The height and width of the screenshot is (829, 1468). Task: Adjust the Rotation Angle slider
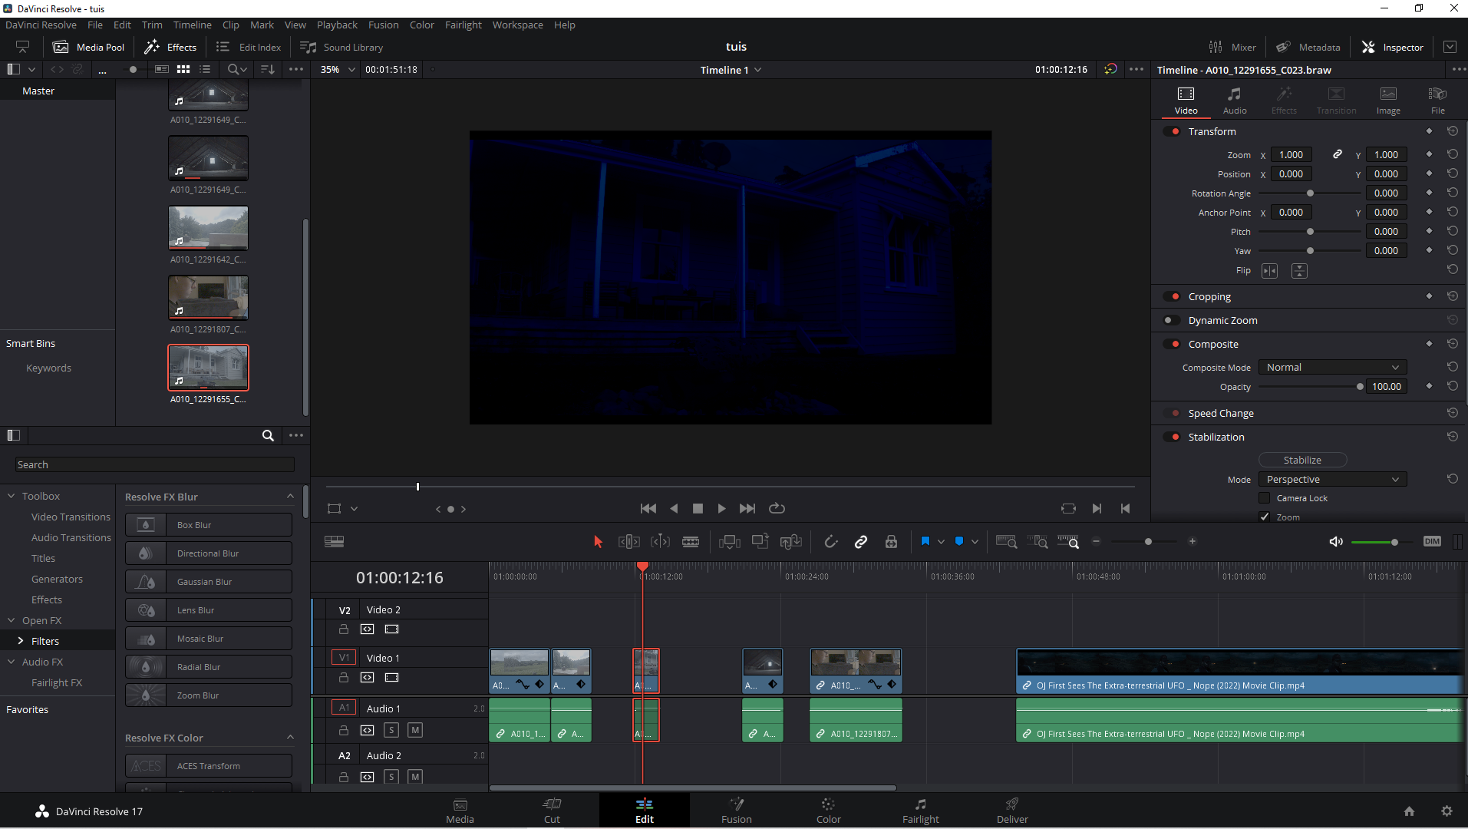point(1310,193)
